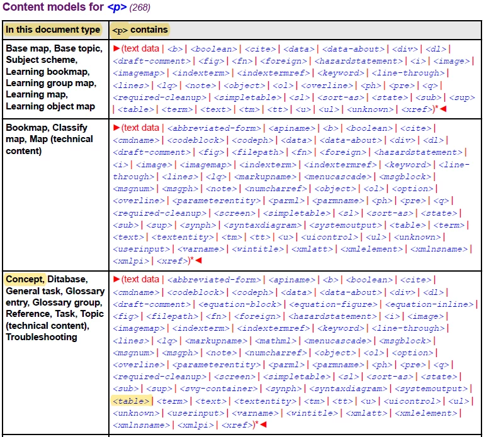Image resolution: width=484 pixels, height=437 pixels.
Task: Click <hazardstatement> in the Concept row
Action: pyautogui.click(x=333, y=316)
